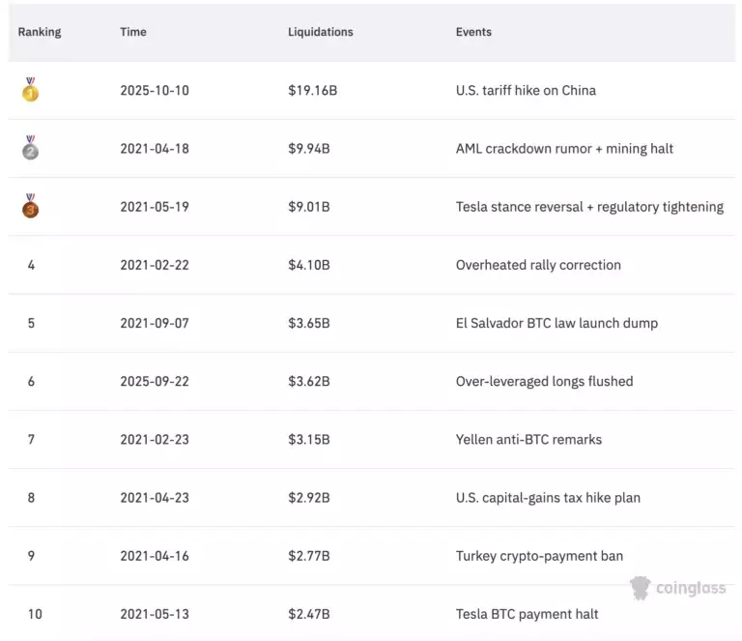
Task: Click the Tesla BTC payment halt event
Action: pos(527,614)
